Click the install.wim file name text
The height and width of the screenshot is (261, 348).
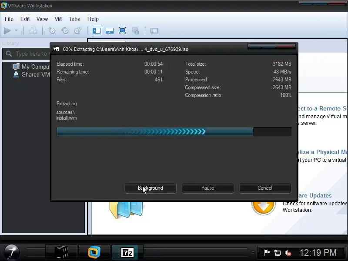(67, 118)
